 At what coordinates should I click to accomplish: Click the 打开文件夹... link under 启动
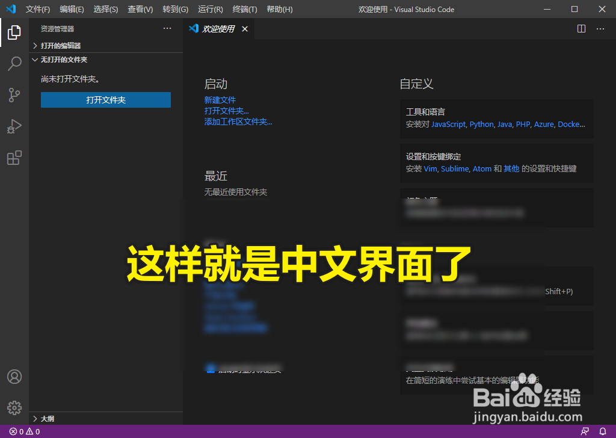226,111
